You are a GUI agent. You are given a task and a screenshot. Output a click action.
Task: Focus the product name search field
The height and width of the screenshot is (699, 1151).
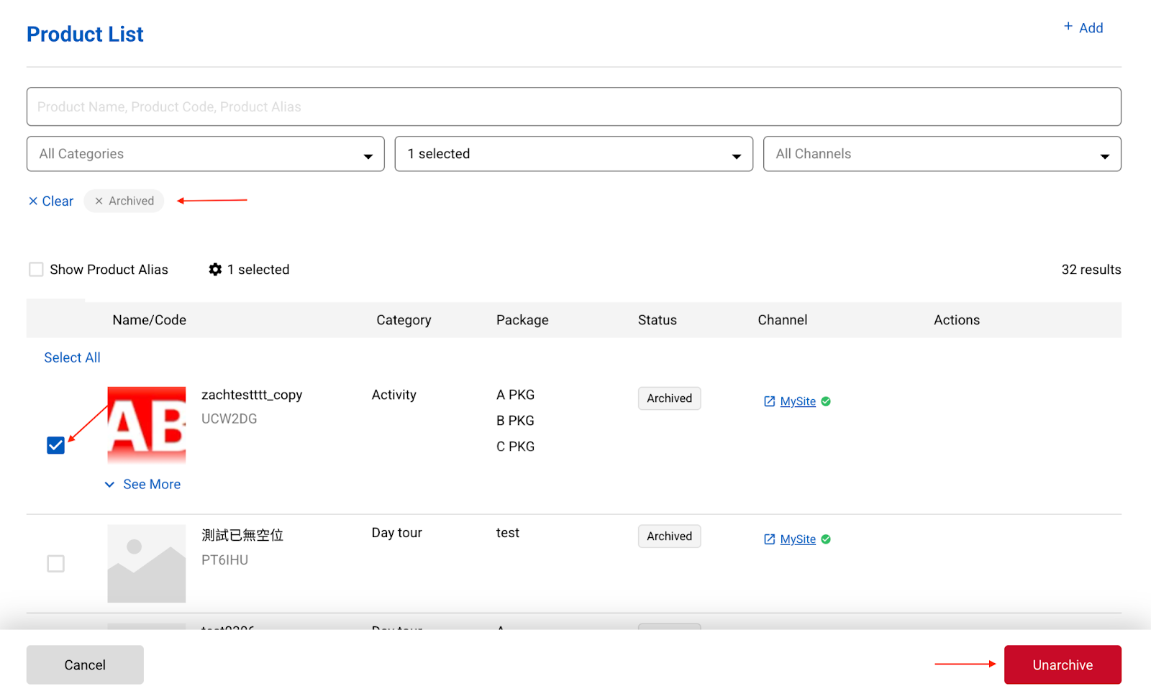574,106
